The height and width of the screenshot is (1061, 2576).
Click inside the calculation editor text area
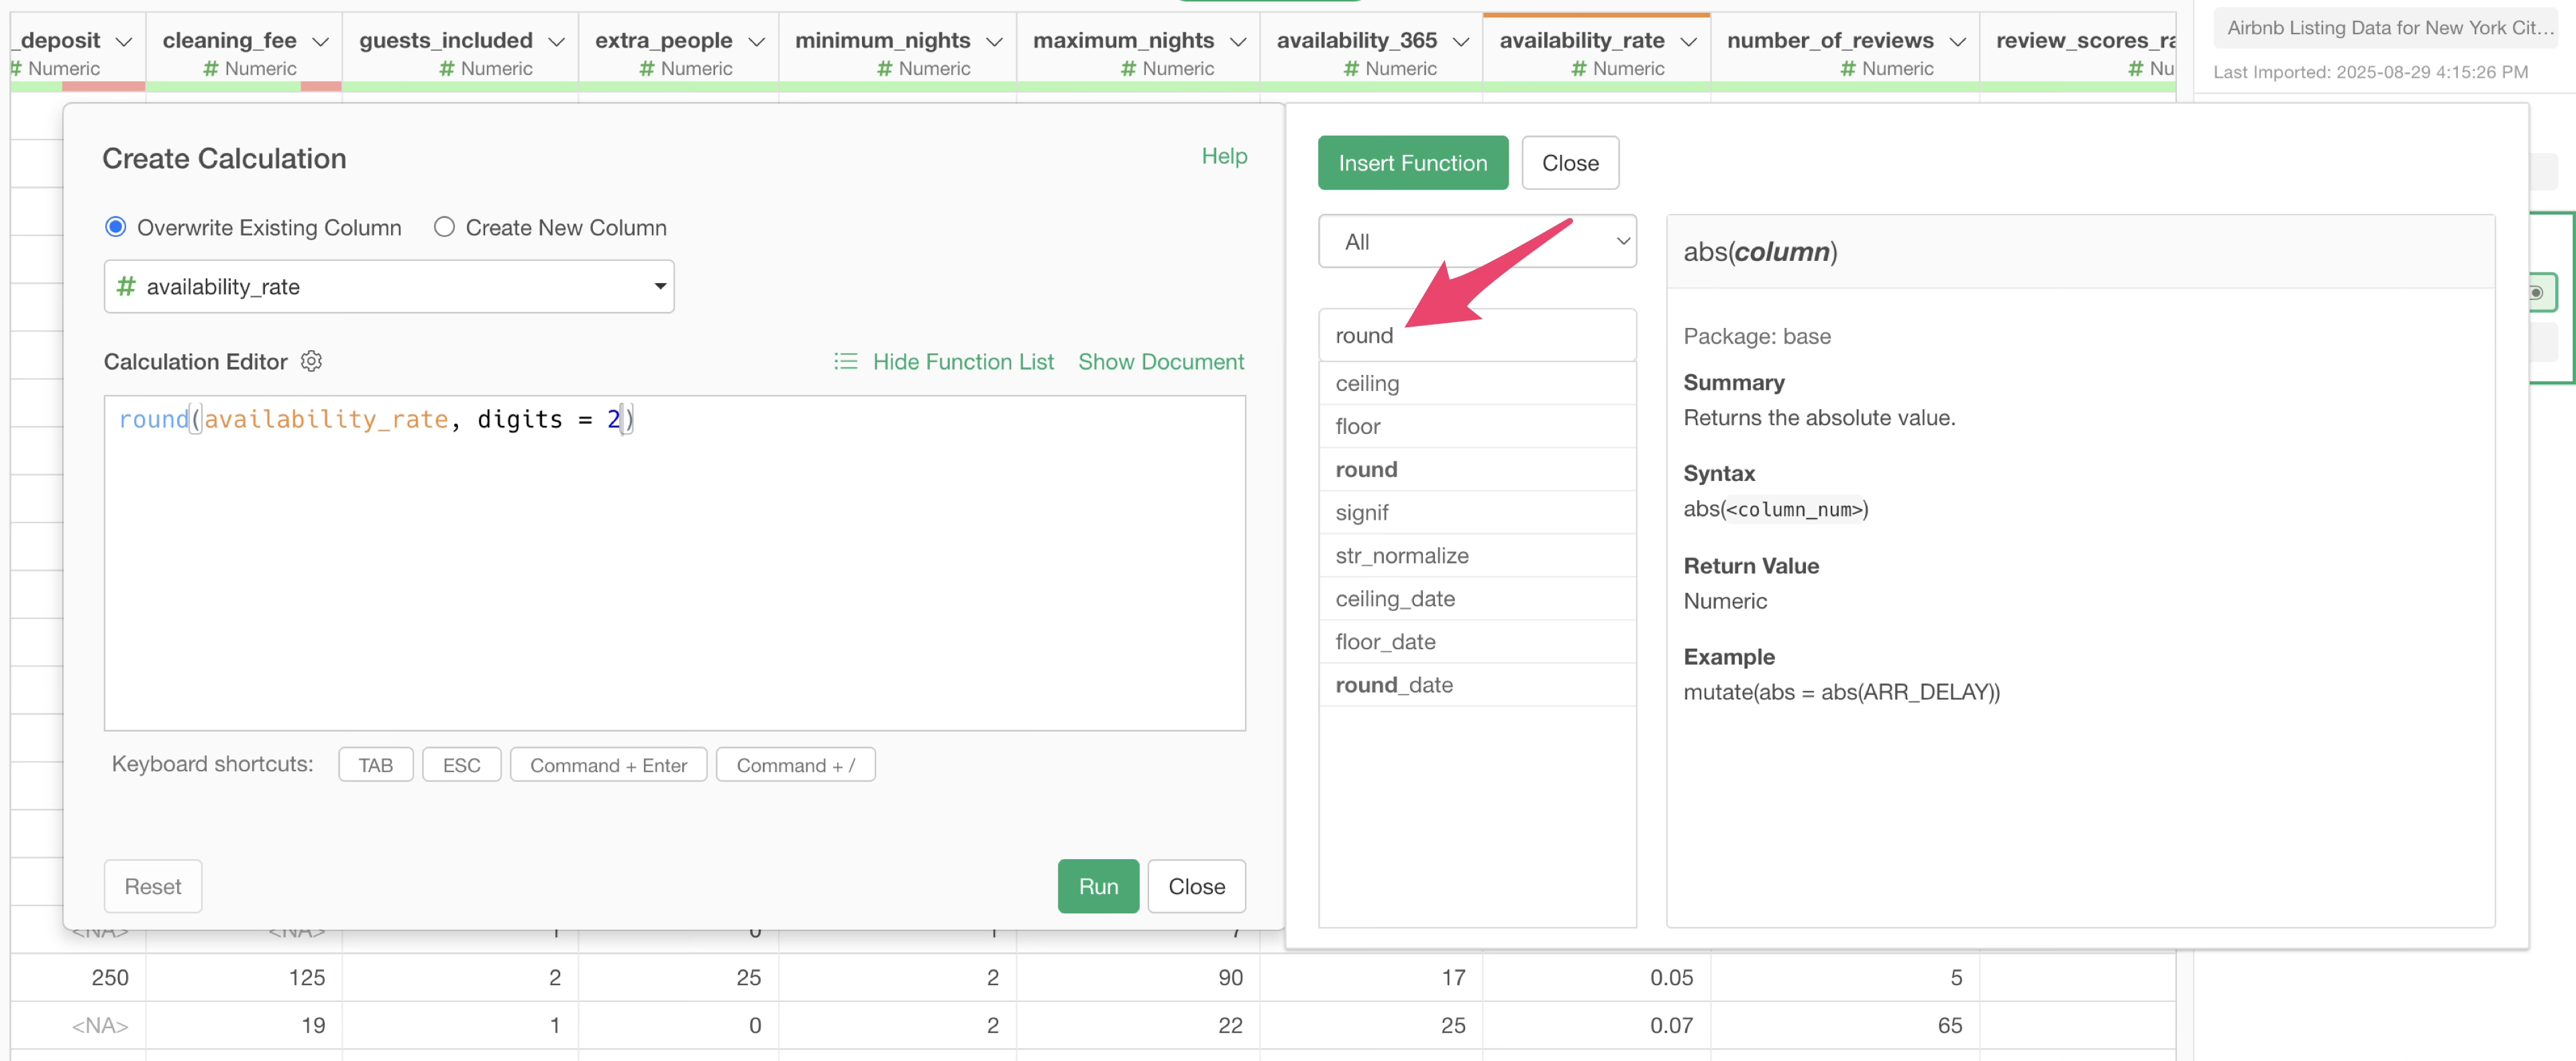coord(674,562)
